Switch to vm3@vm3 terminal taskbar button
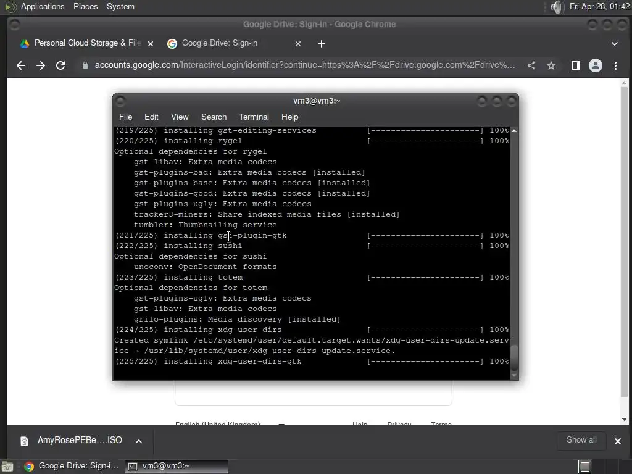This screenshot has height=474, width=632. tap(177, 466)
